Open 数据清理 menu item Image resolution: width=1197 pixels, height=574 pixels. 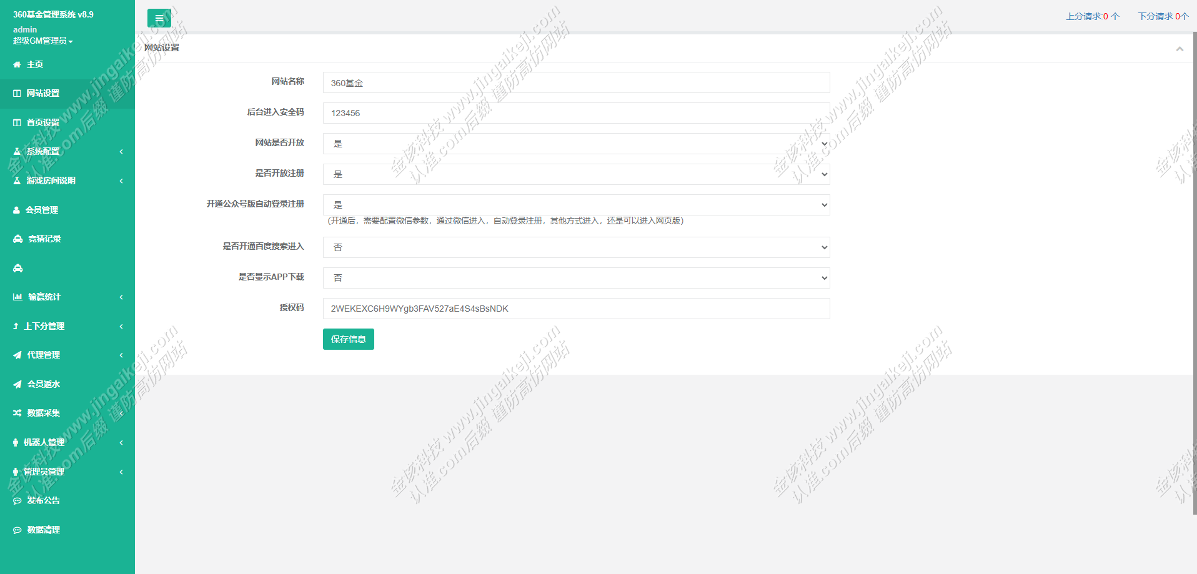click(x=67, y=530)
